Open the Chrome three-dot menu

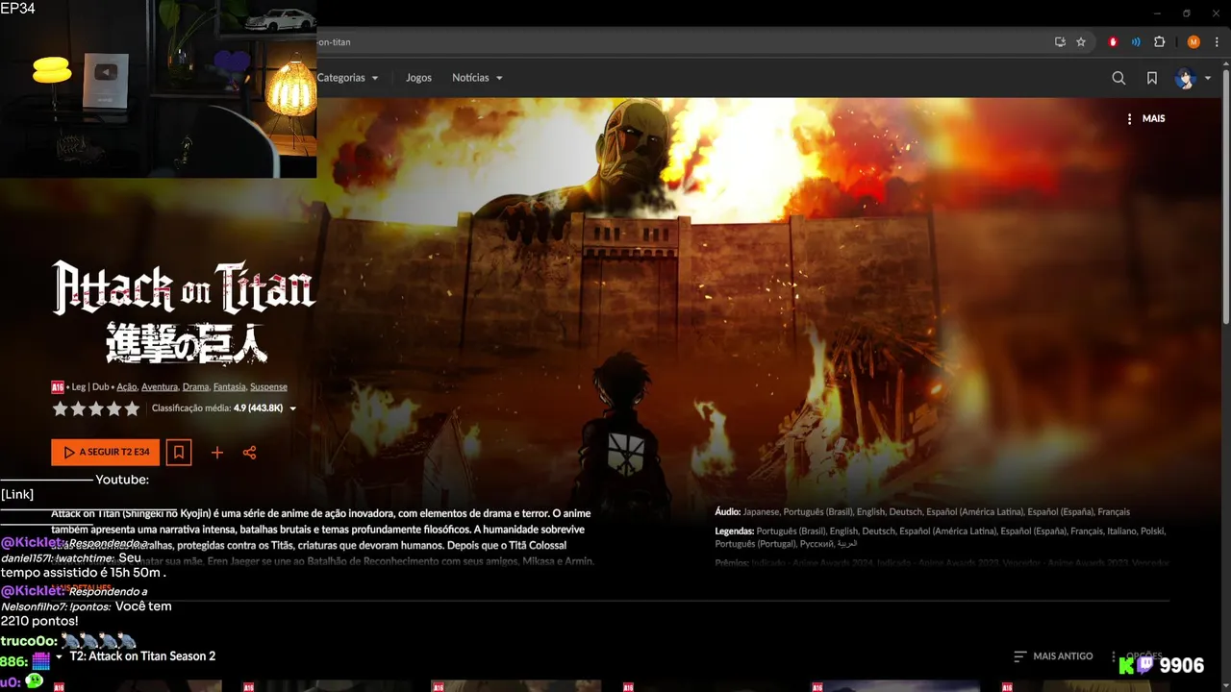coord(1217,42)
